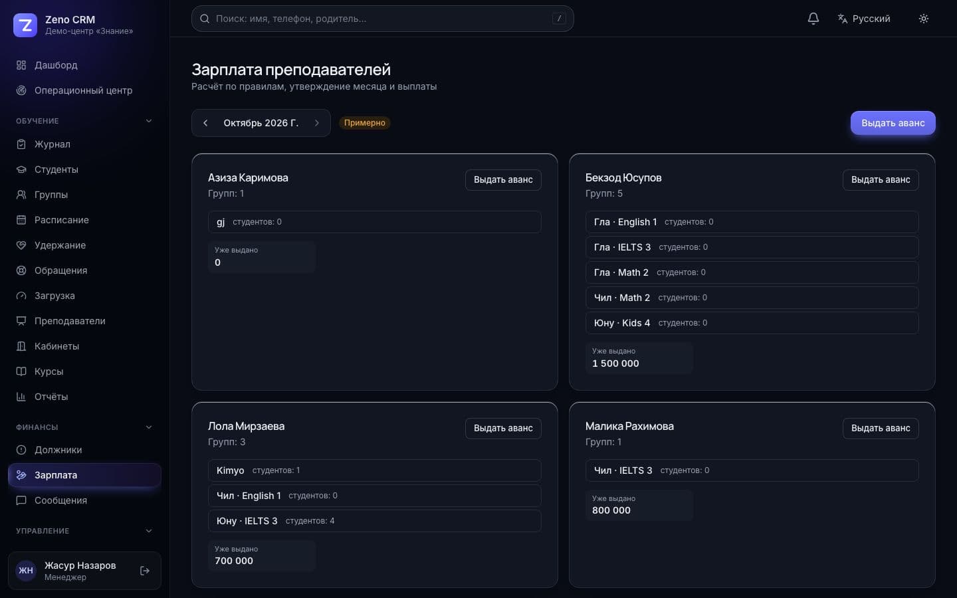
Task: Click the main purple Выдать аванс button
Action: tap(893, 123)
